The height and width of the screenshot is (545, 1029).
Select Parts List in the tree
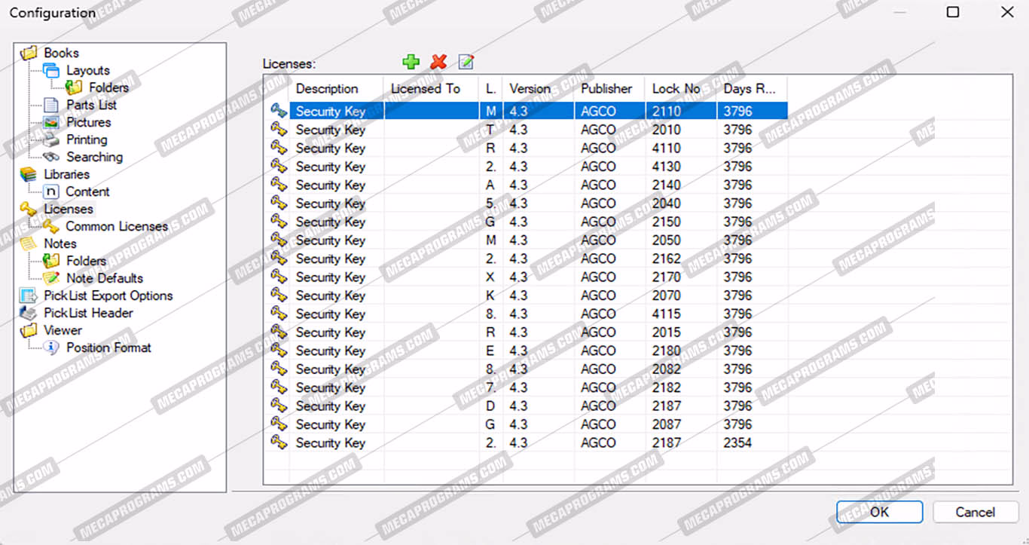coord(91,105)
